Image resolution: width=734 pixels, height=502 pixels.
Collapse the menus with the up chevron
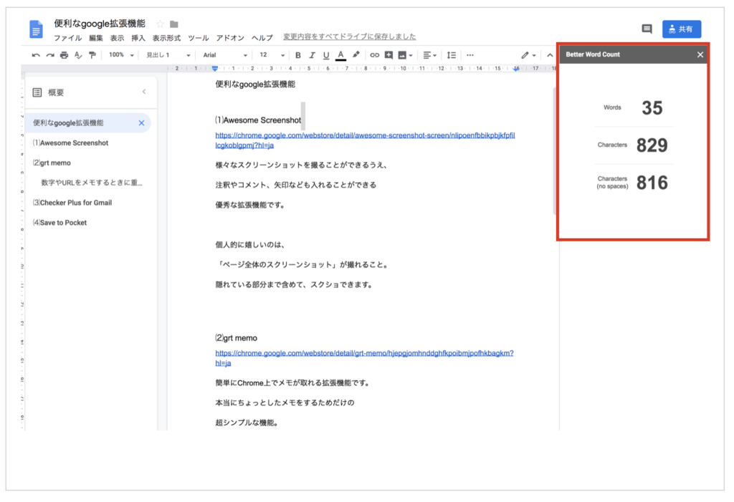(550, 55)
